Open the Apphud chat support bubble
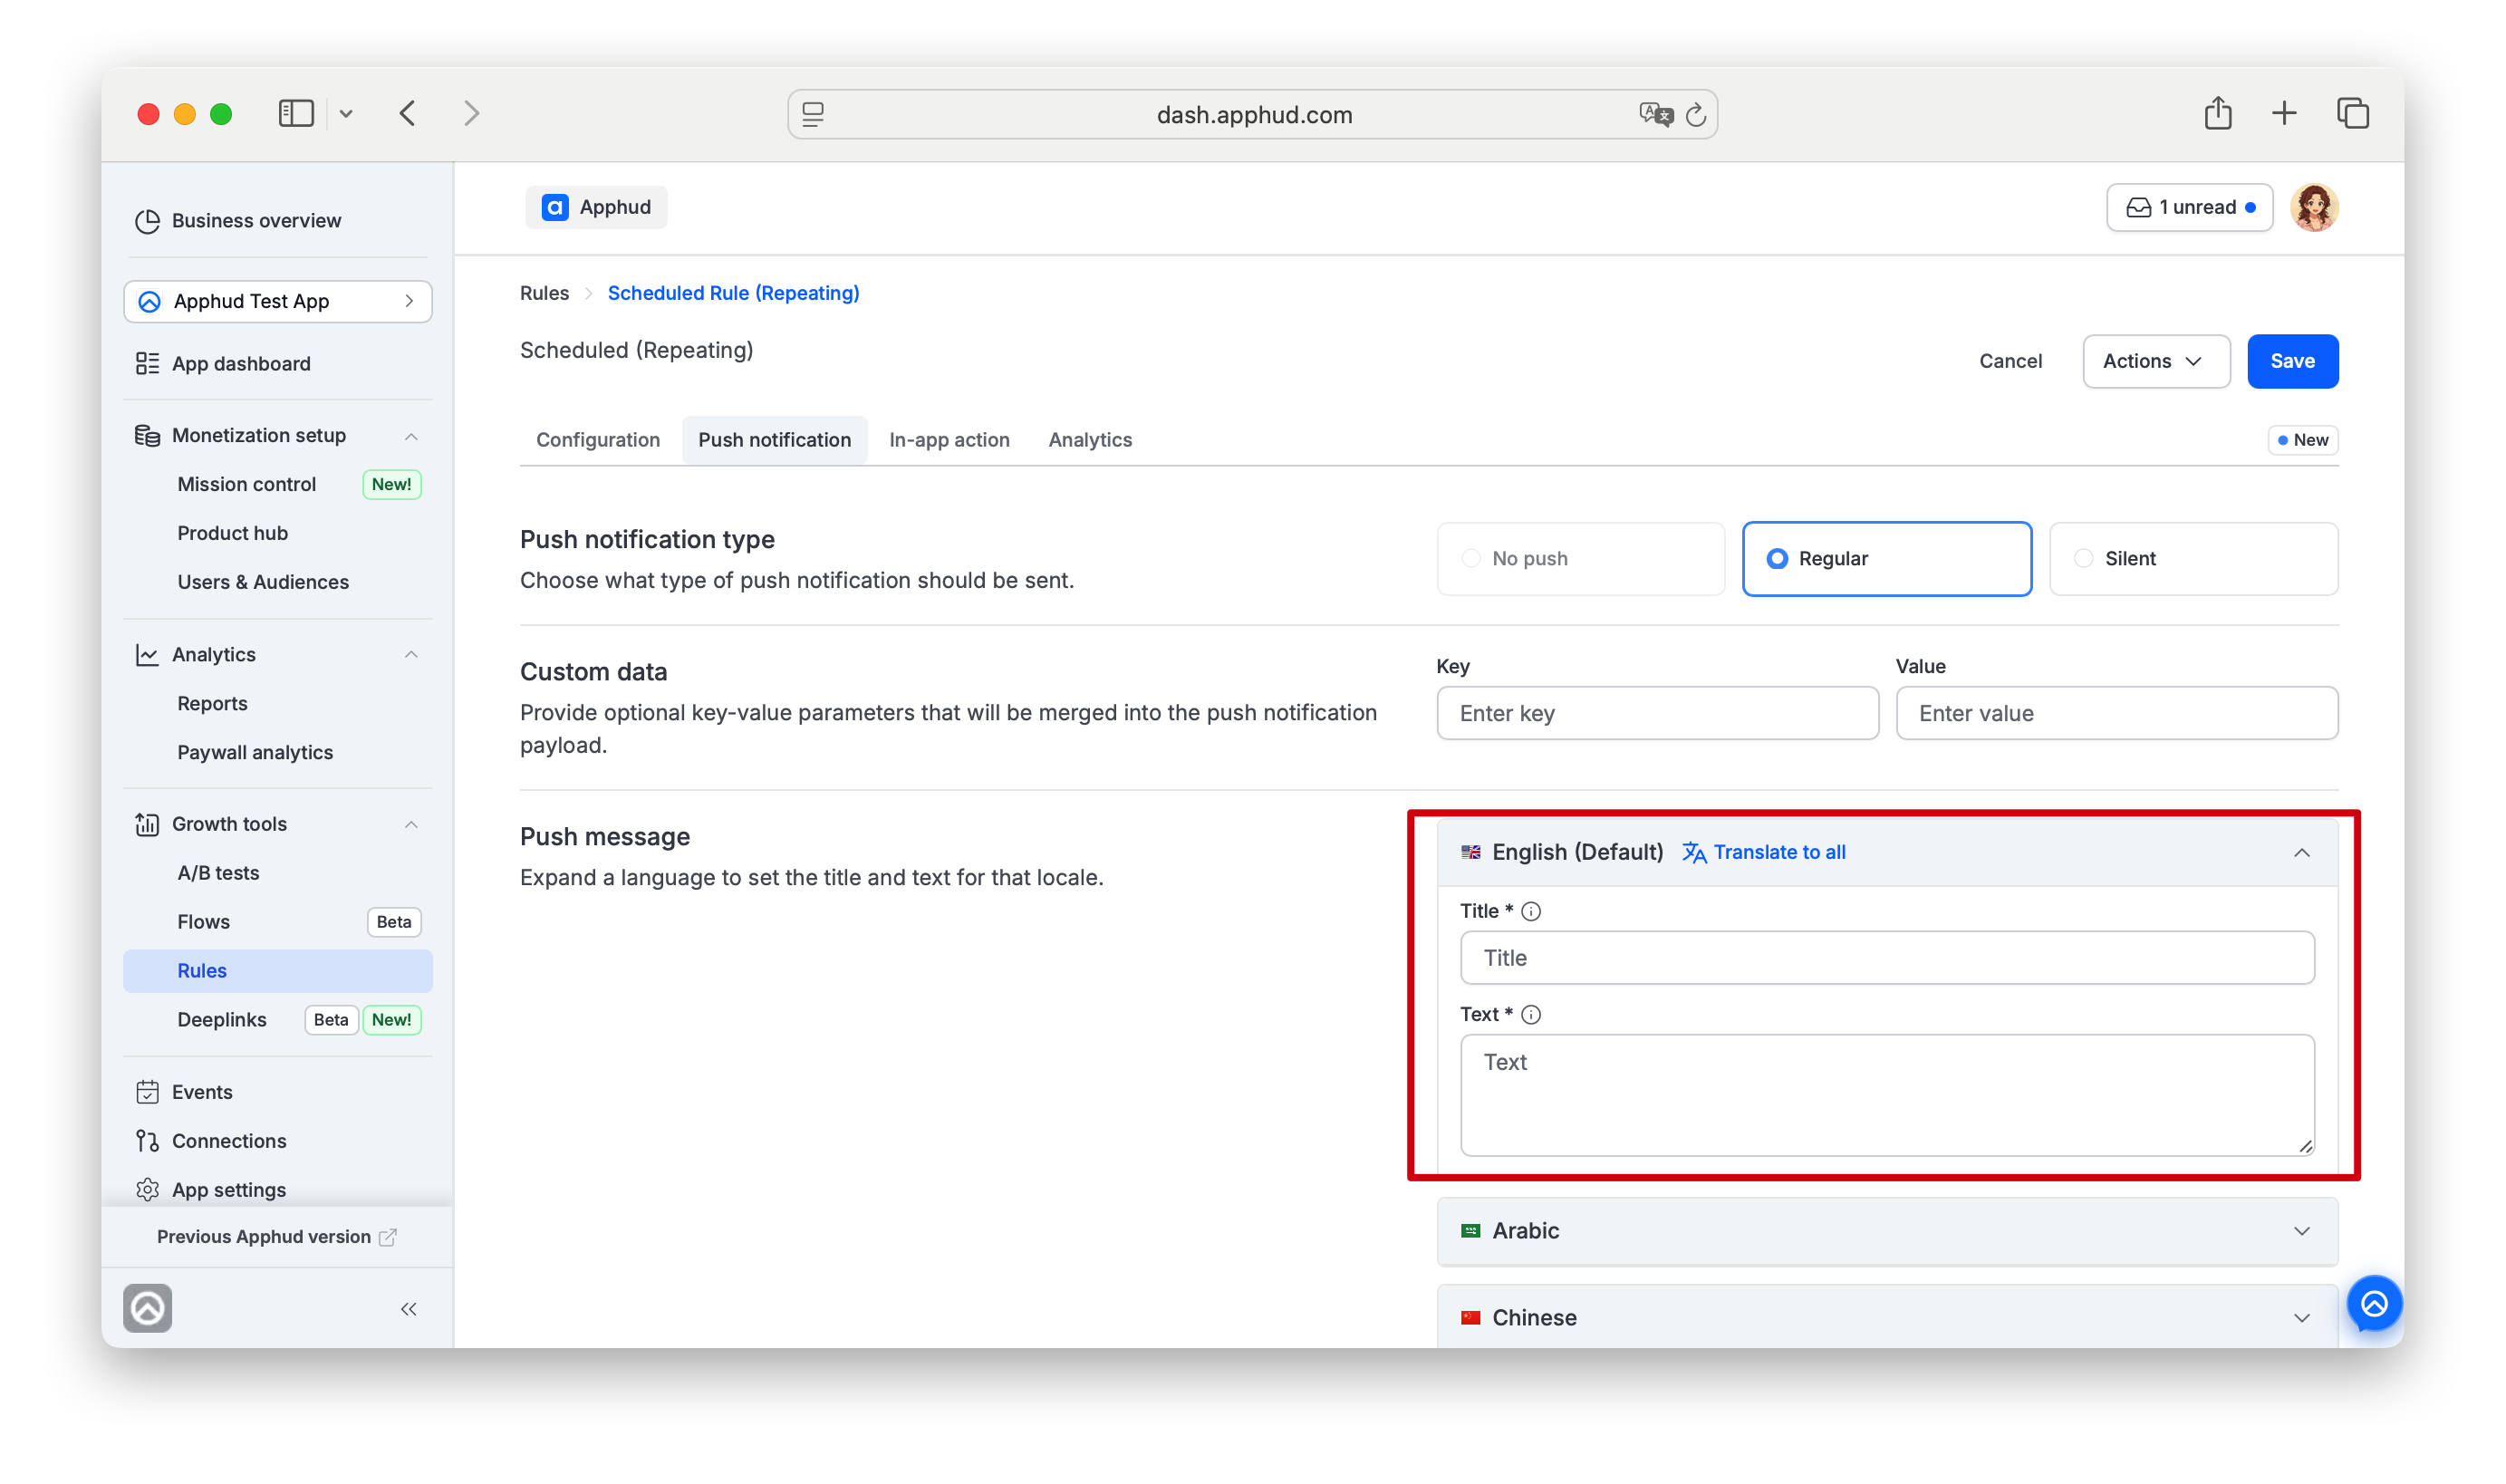The width and height of the screenshot is (2506, 1484). click(2374, 1303)
